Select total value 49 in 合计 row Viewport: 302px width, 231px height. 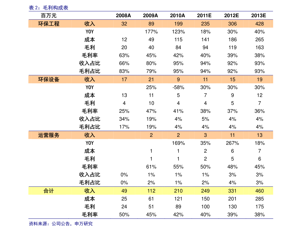[124, 191]
